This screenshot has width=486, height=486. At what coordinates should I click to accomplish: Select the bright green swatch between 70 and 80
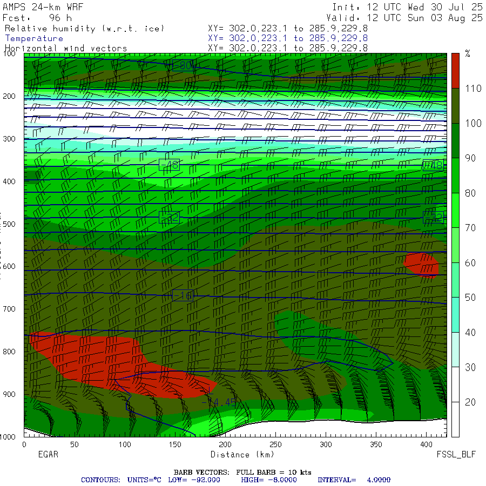click(455, 211)
